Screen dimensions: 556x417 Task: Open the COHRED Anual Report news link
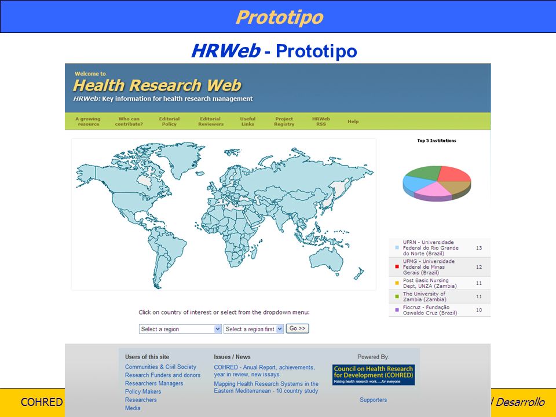264,371
